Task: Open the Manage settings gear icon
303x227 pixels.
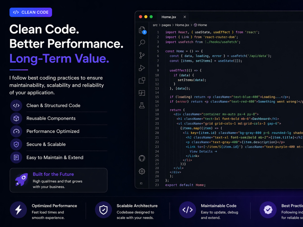Action: [x=142, y=171]
